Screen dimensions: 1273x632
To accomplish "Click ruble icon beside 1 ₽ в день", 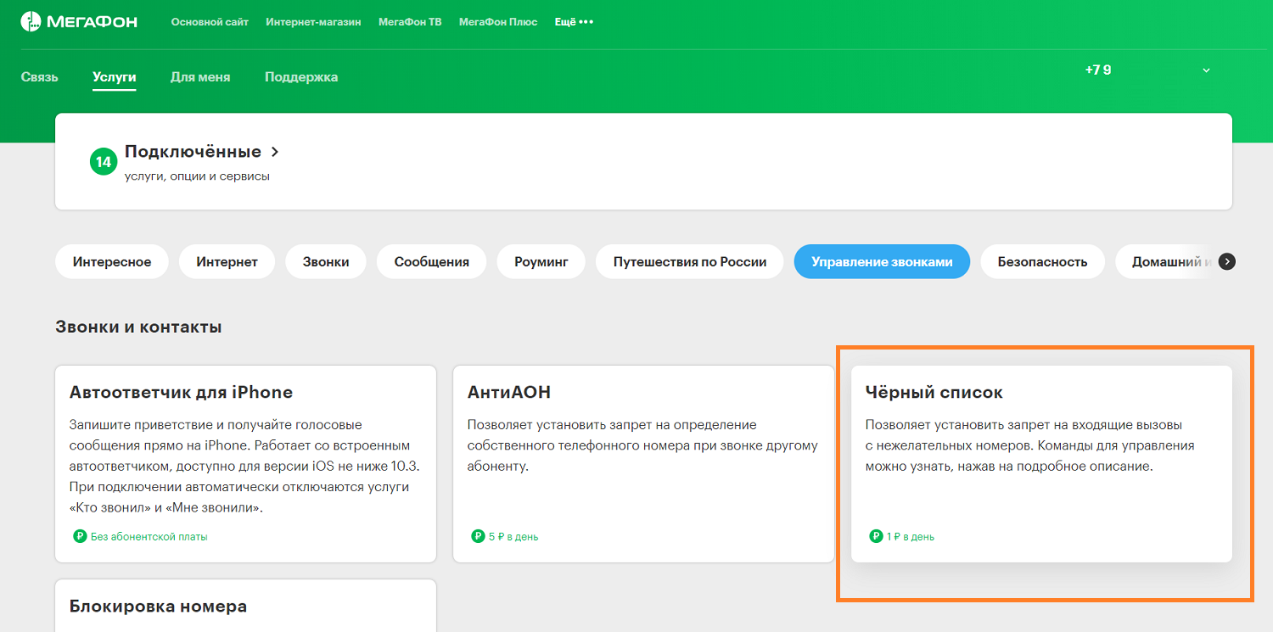I will point(876,536).
